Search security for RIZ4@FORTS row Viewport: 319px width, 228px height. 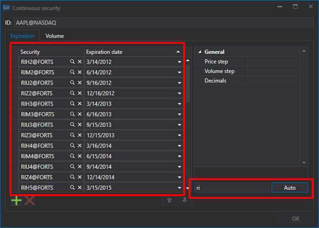[72, 177]
